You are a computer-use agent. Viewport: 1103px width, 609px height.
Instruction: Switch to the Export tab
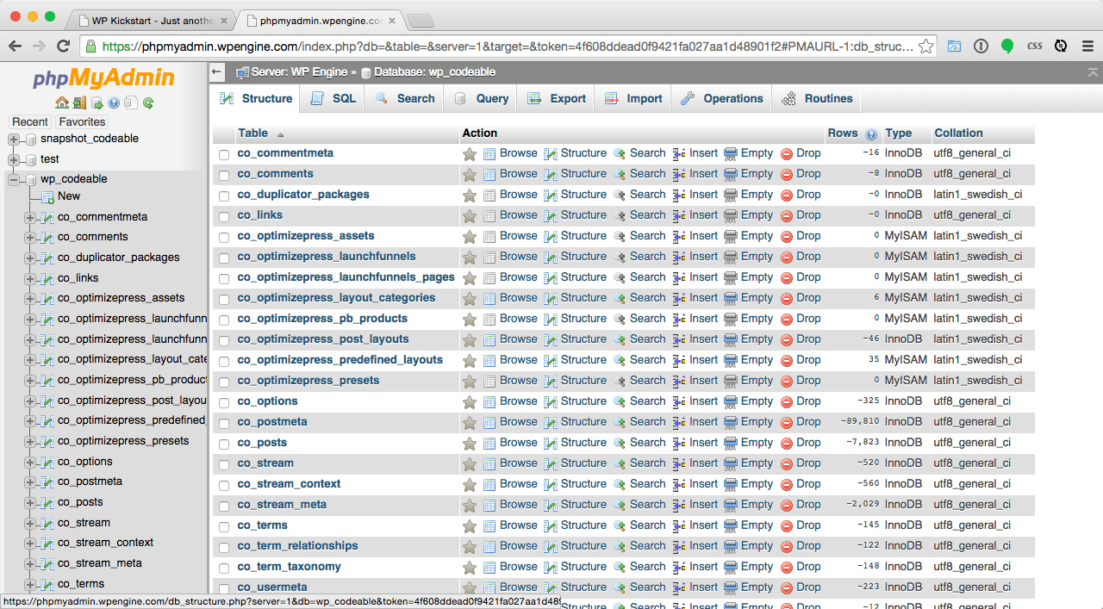[x=557, y=98]
